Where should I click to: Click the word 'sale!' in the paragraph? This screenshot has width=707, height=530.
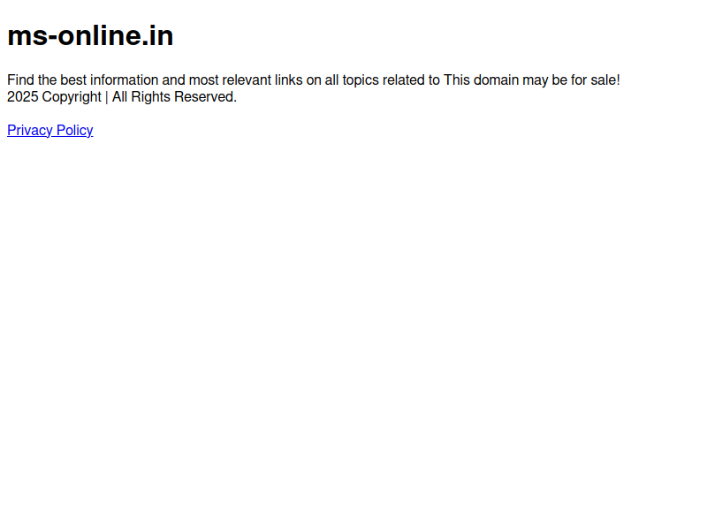click(x=605, y=80)
